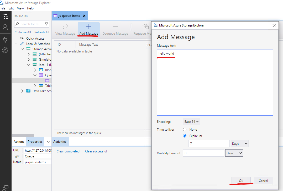Open the Encoding Base 64 dropdown
This screenshot has width=283, height=191.
[191, 121]
